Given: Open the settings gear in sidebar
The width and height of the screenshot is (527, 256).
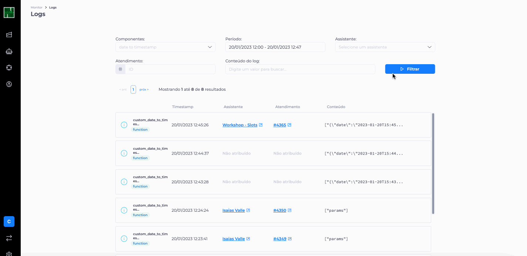Looking at the screenshot, I should (x=9, y=254).
